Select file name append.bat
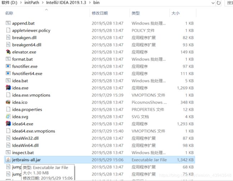 point(23,23)
